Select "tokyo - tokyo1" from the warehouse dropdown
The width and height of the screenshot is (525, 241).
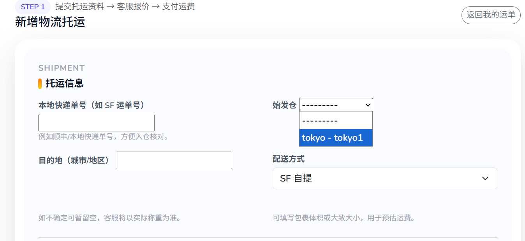pyautogui.click(x=336, y=138)
